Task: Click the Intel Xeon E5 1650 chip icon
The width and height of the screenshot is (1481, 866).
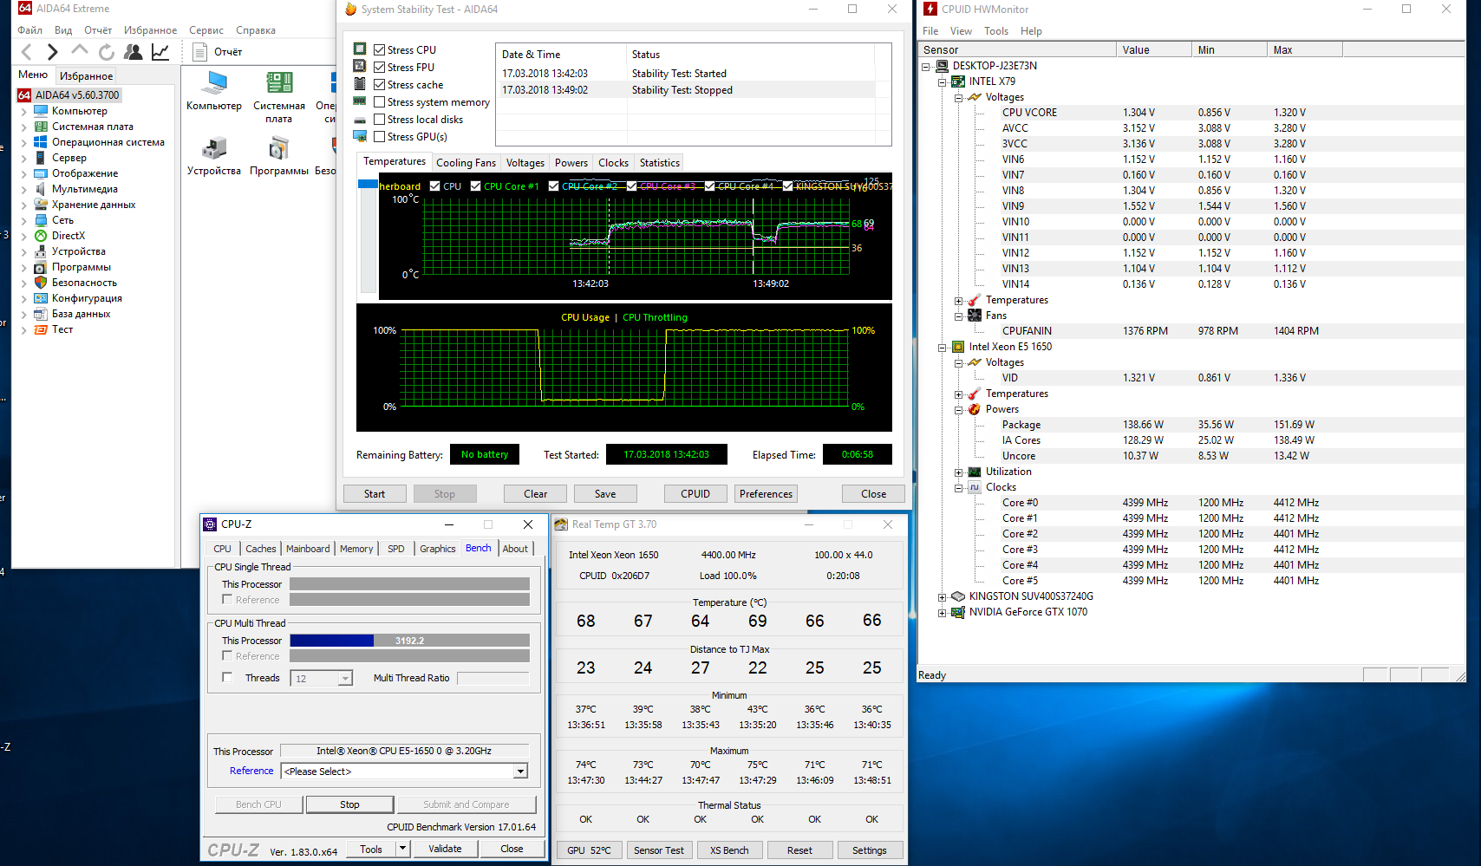Action: point(958,347)
